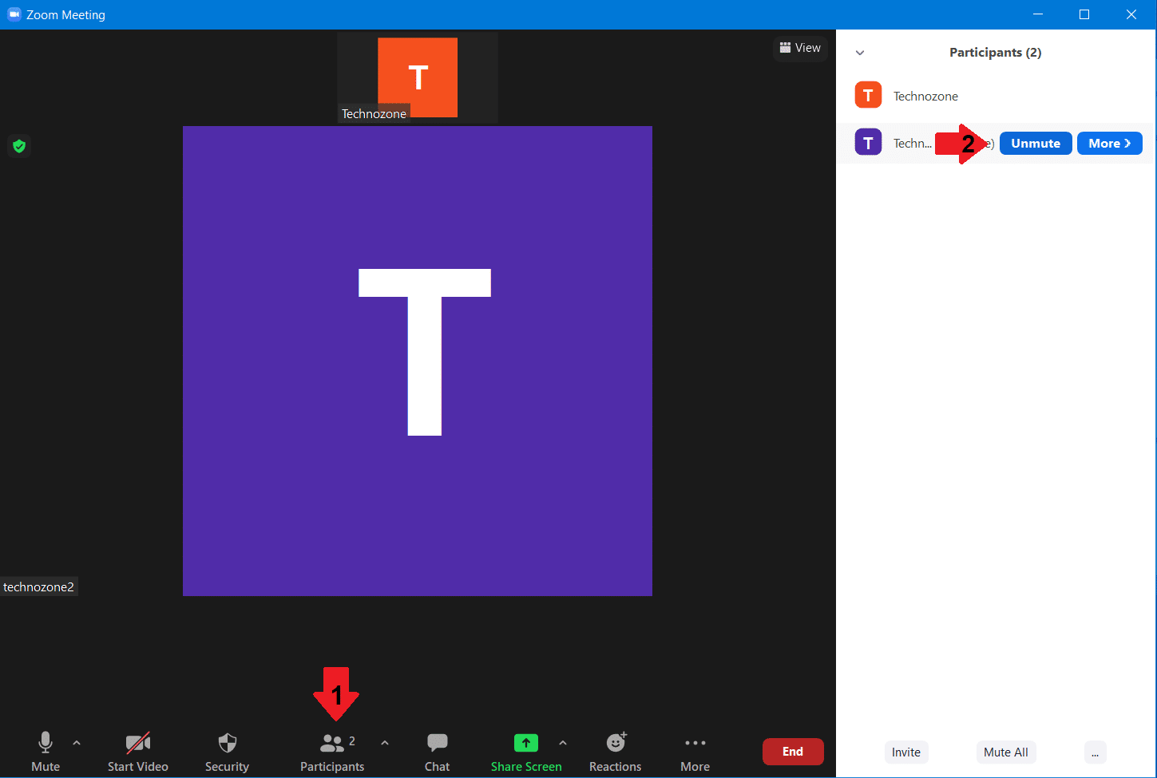Open the Reactions emoji icon
The width and height of the screenshot is (1157, 778).
coord(616,744)
